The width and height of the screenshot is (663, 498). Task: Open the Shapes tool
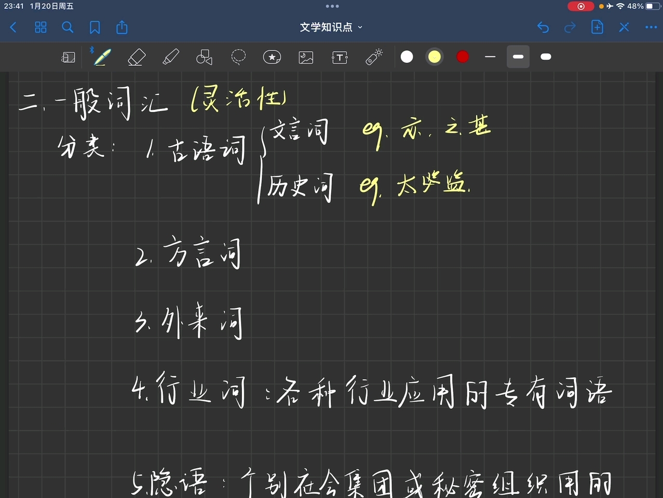click(x=204, y=57)
